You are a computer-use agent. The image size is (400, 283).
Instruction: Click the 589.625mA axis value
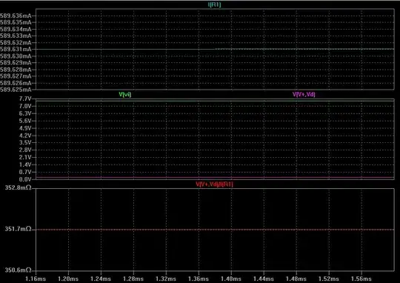coord(16,90)
